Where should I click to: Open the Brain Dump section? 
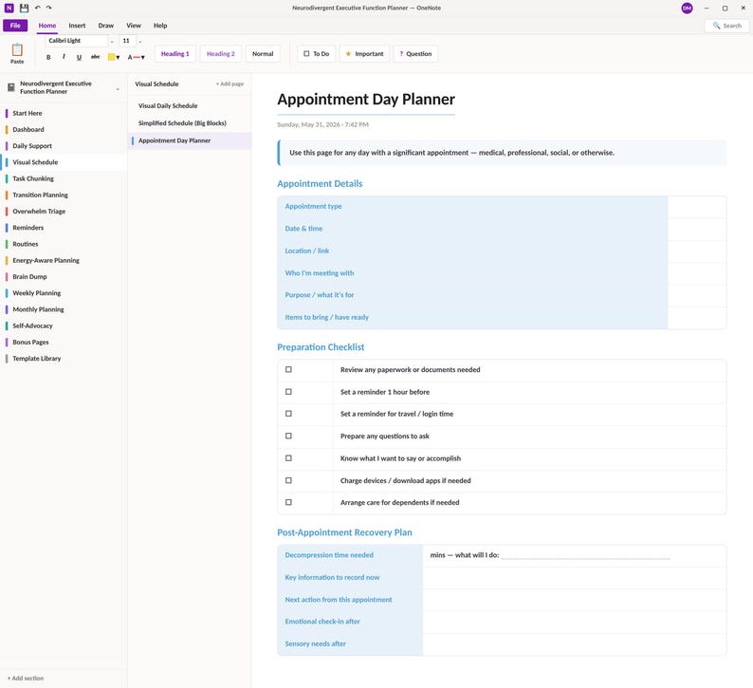point(64,276)
